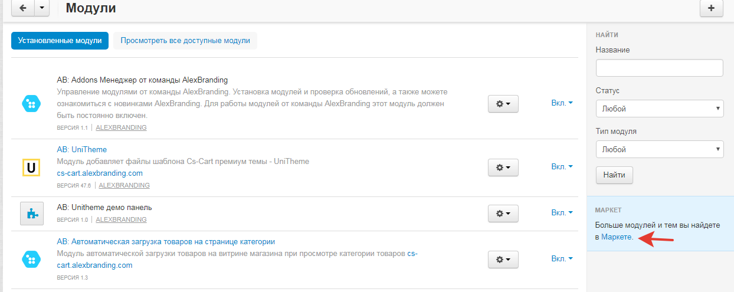The height and width of the screenshot is (292, 734).
Task: Open gear menu for AB: Addons Менеджер
Action: (x=503, y=103)
